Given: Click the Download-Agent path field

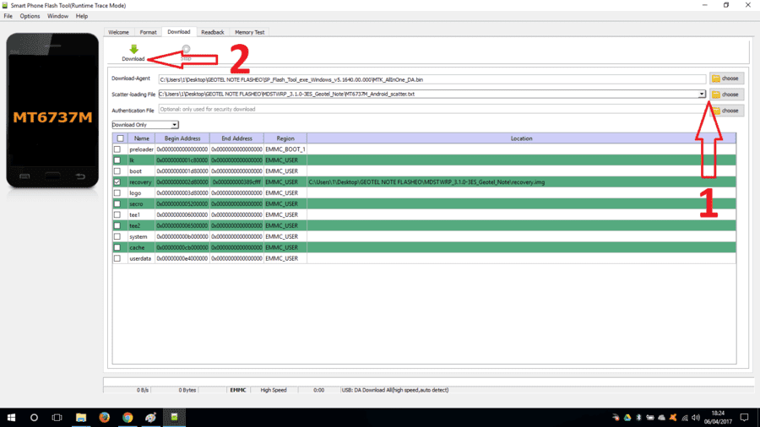Looking at the screenshot, I should [432, 79].
